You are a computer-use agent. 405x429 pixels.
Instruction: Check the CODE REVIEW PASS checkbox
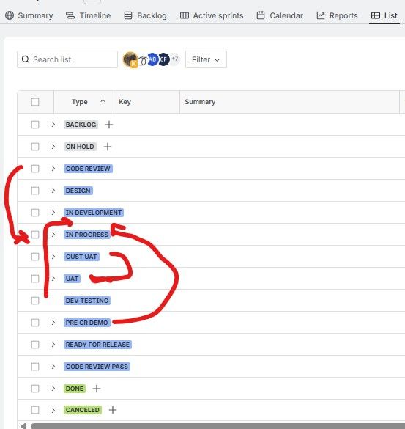(35, 367)
